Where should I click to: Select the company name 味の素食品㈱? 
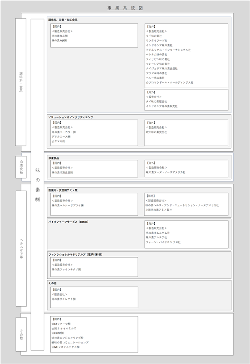[60, 36]
